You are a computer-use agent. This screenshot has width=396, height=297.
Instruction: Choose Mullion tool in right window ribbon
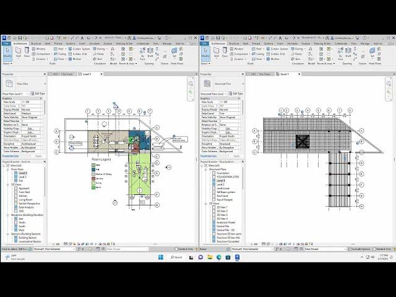273,59
